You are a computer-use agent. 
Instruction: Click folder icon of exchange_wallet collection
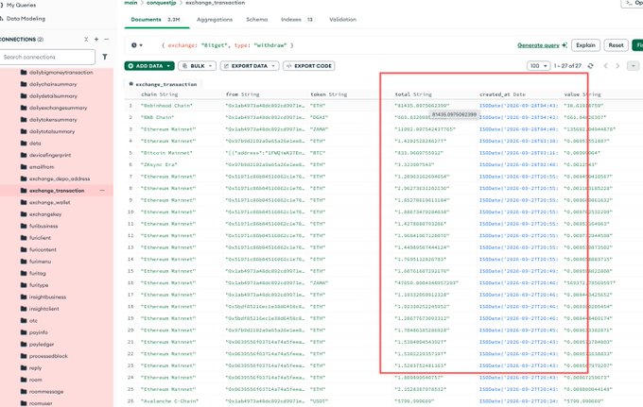coord(24,202)
